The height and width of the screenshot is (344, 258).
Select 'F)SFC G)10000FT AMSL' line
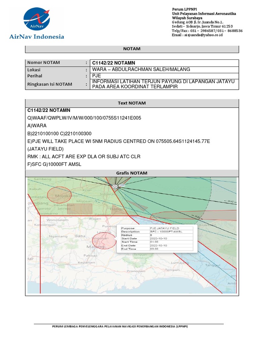(54, 164)
